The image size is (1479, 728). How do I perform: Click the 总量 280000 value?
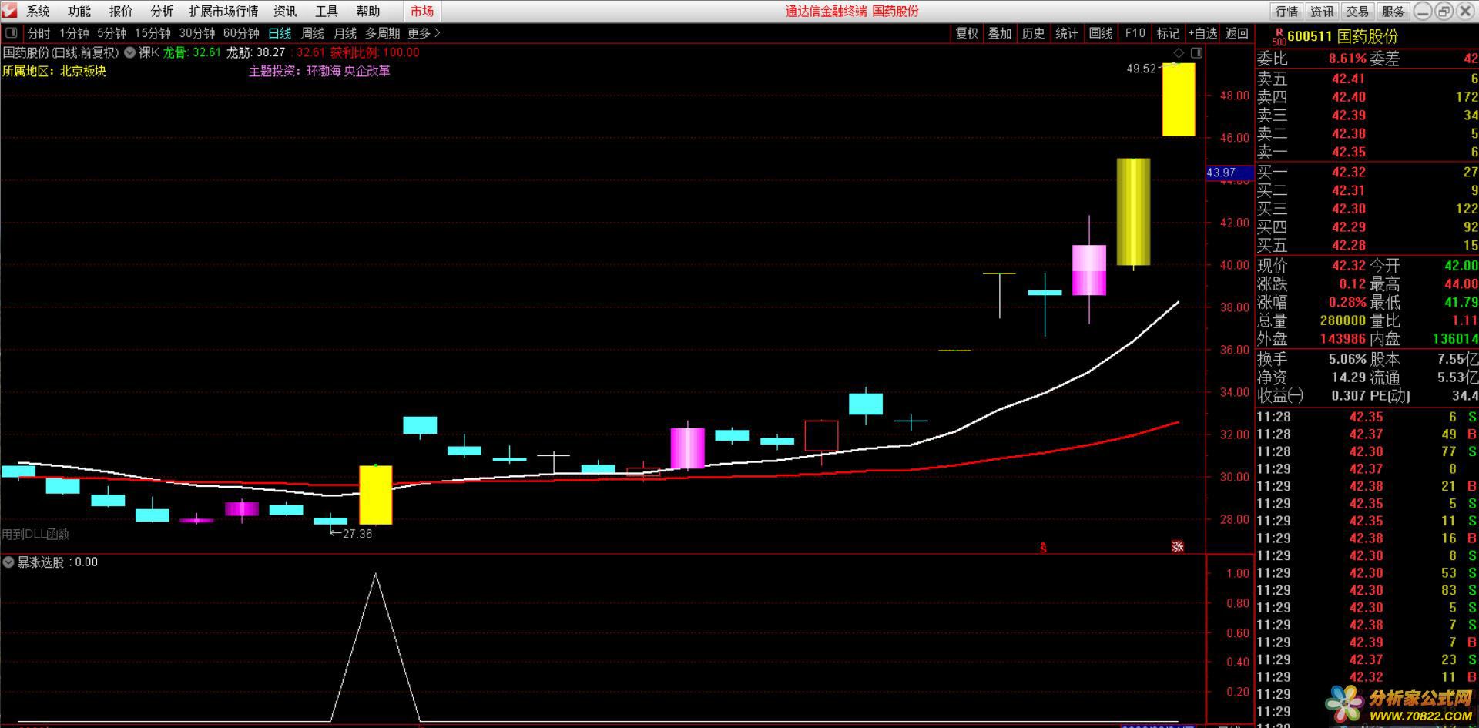click(x=1342, y=320)
